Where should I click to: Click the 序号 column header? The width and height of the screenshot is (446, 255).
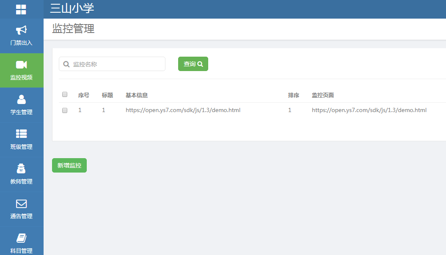pyautogui.click(x=84, y=95)
